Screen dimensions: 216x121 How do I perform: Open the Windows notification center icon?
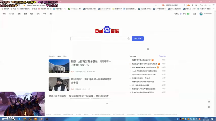point(212,119)
